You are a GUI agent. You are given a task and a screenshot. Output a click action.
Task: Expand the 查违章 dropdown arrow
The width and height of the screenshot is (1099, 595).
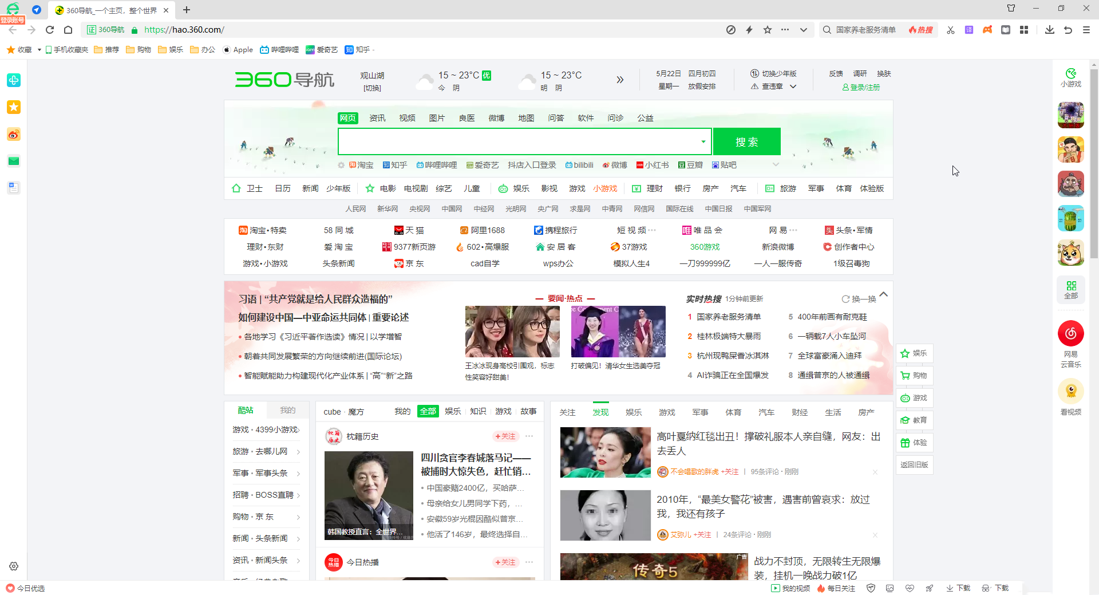tap(793, 86)
